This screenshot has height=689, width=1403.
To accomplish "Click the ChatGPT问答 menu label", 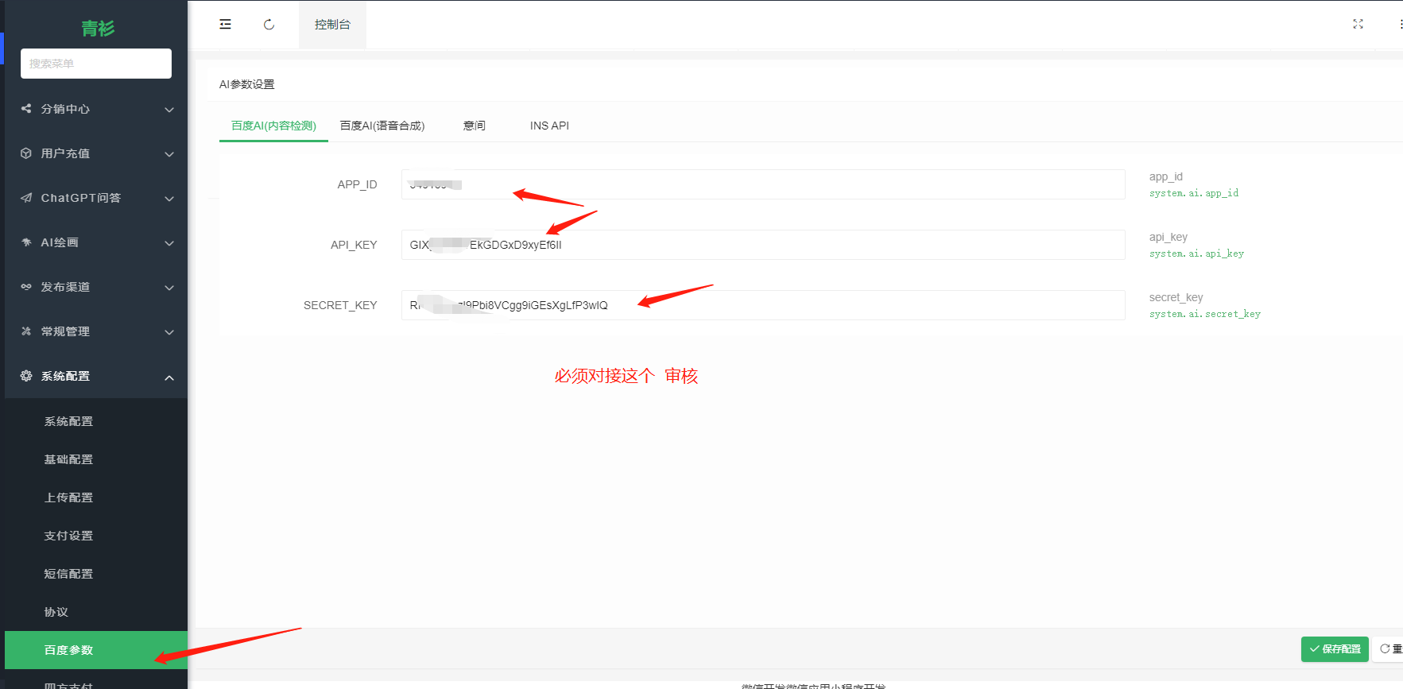I will [81, 198].
